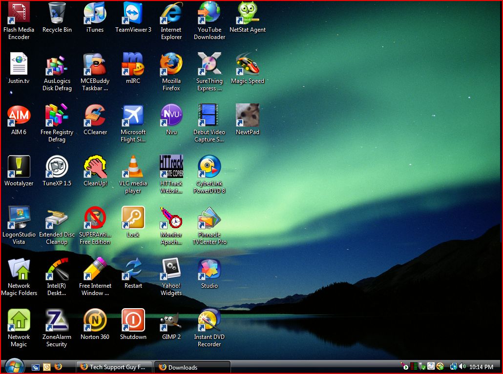Click the Wootalyzer shortcut

point(19,166)
